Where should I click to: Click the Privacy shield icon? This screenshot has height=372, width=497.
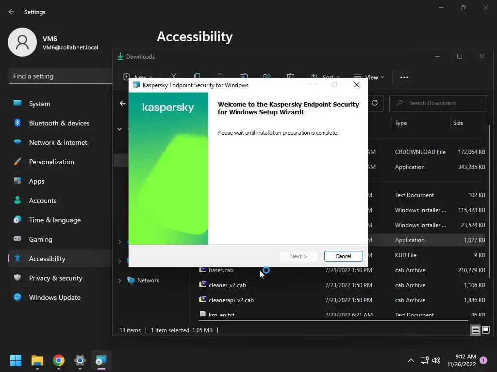(x=17, y=278)
